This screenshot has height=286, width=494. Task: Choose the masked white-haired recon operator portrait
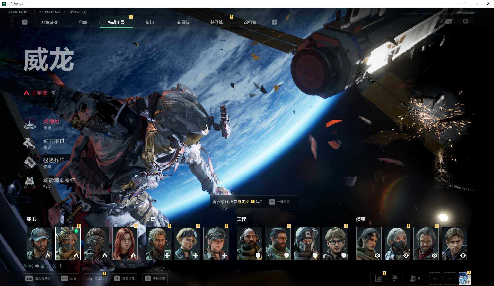click(x=397, y=243)
